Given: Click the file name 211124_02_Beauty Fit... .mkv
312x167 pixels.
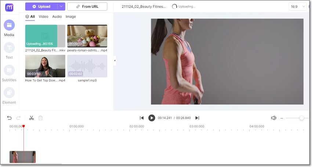Looking at the screenshot, I should click(45, 50).
